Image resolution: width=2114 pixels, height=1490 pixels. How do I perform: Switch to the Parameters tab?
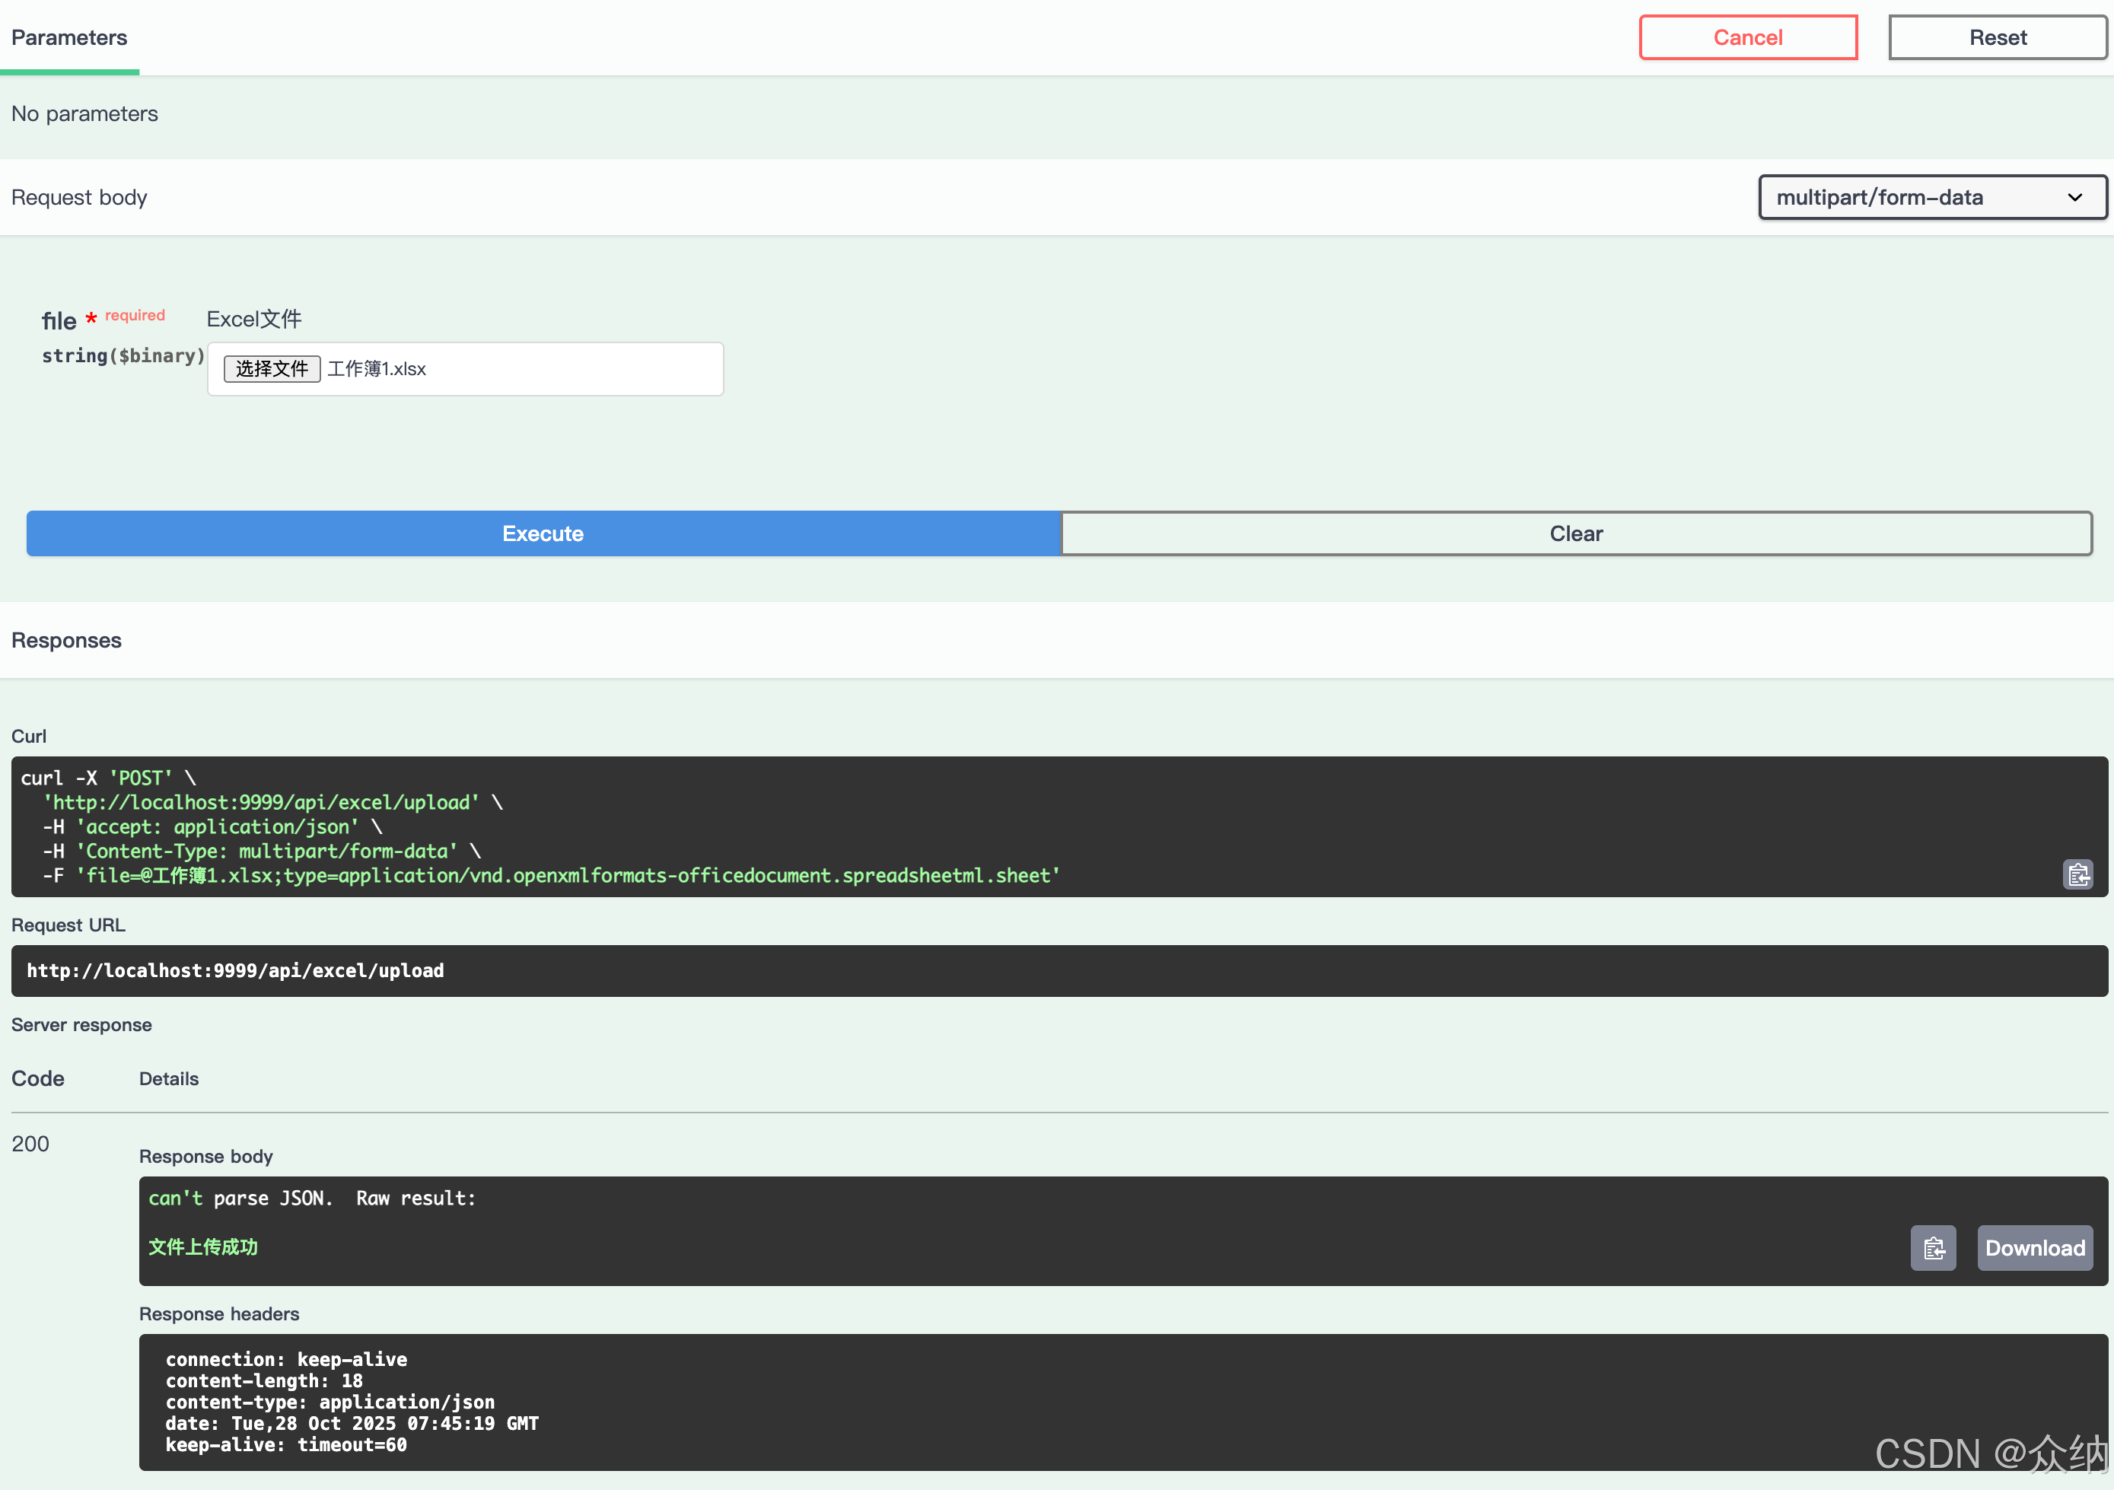point(69,38)
